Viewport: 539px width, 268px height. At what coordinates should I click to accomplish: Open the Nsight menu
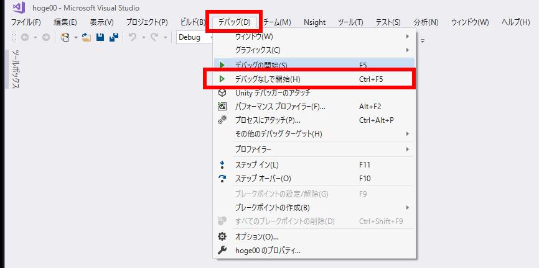[314, 22]
